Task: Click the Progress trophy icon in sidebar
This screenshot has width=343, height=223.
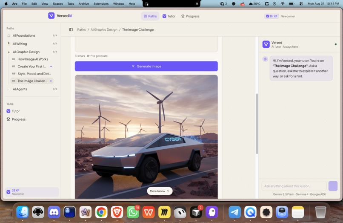Action: click(x=9, y=119)
